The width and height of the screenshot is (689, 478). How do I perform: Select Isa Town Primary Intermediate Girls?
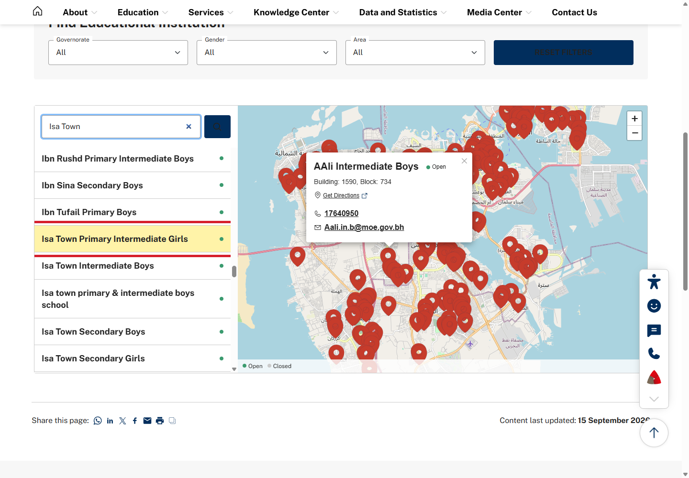pos(133,239)
